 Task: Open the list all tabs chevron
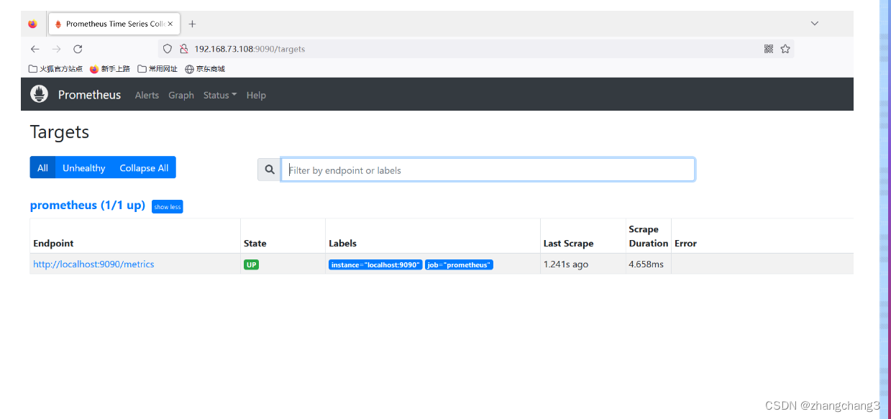tap(815, 24)
